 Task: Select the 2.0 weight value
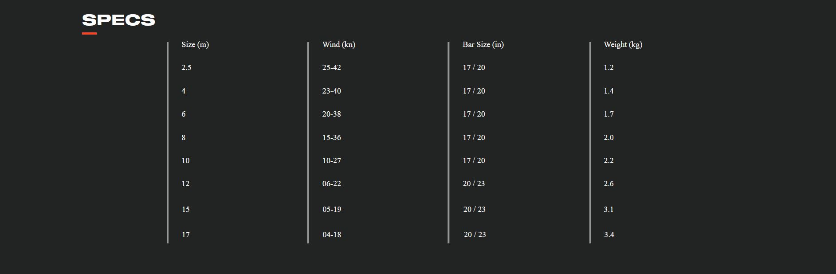(x=608, y=137)
